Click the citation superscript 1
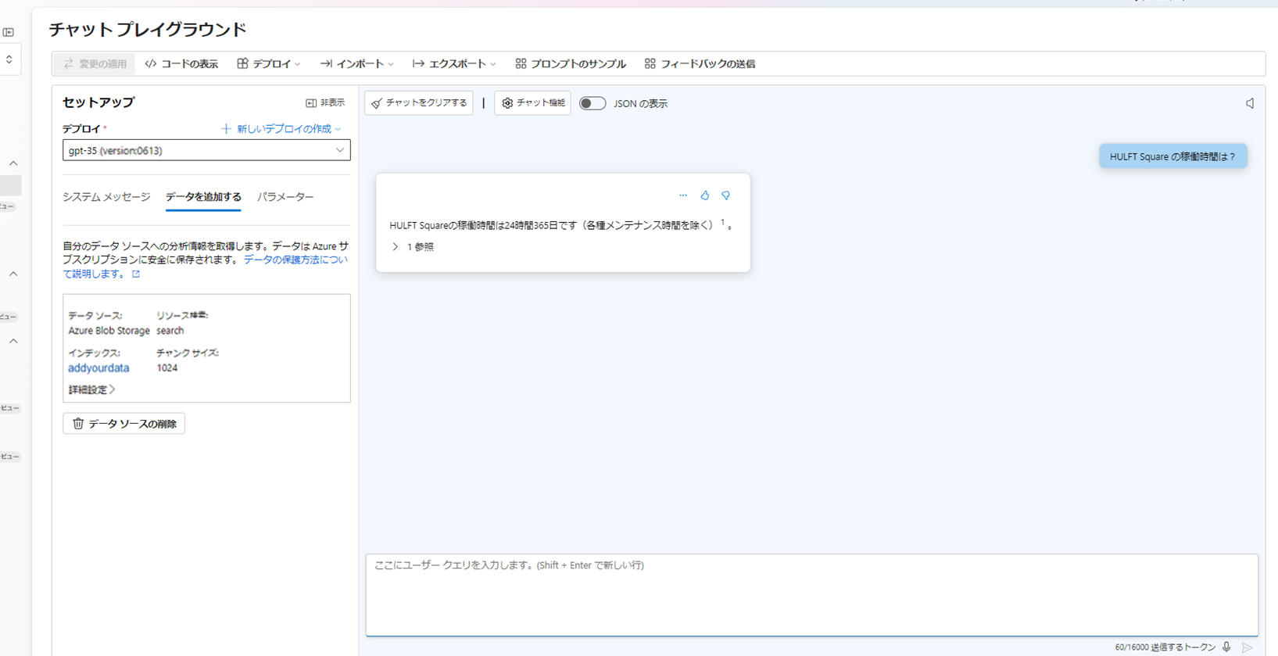The width and height of the screenshot is (1278, 656). pos(722,223)
